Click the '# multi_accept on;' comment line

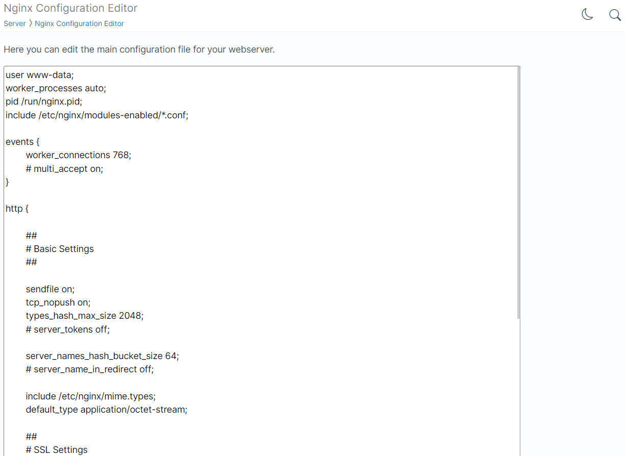[64, 169]
